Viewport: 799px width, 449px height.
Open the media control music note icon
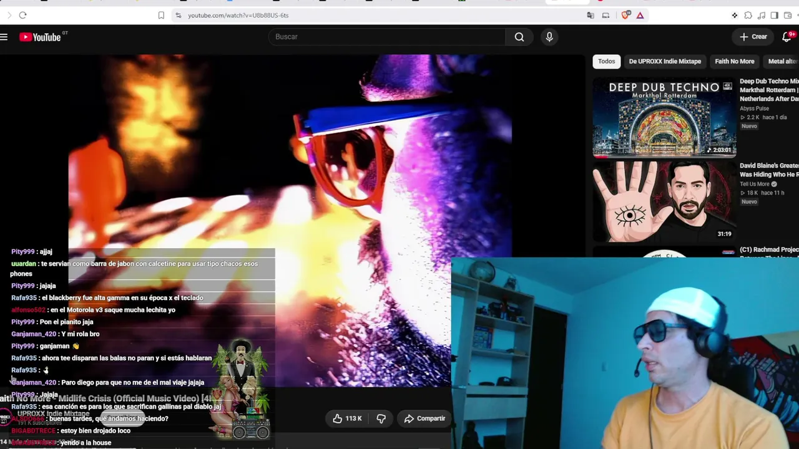(x=761, y=15)
